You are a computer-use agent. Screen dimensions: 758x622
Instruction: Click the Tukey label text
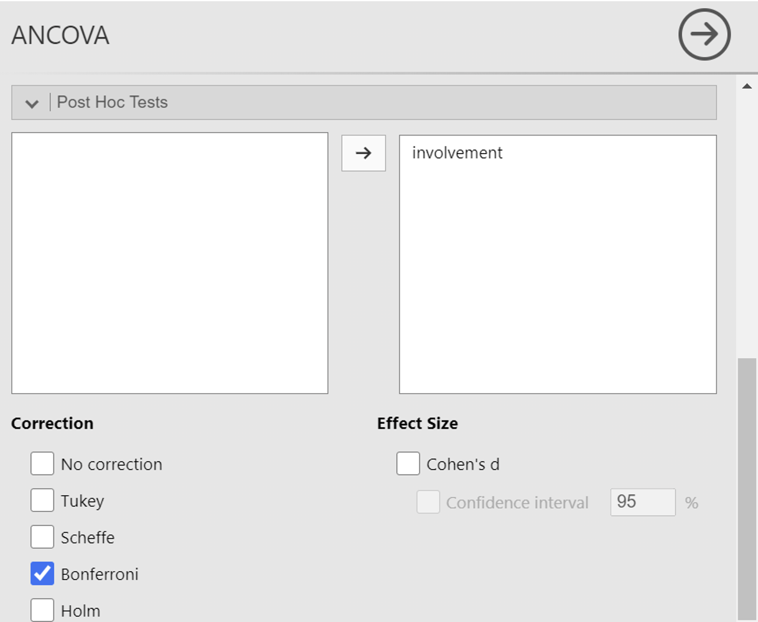[x=82, y=501]
